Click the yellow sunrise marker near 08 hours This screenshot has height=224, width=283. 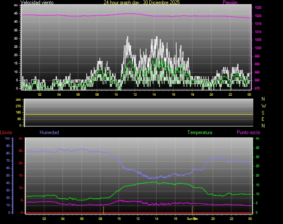104,209
